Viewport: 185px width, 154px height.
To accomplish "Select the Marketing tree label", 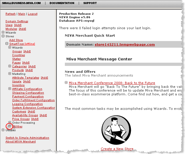I will point(19,74).
